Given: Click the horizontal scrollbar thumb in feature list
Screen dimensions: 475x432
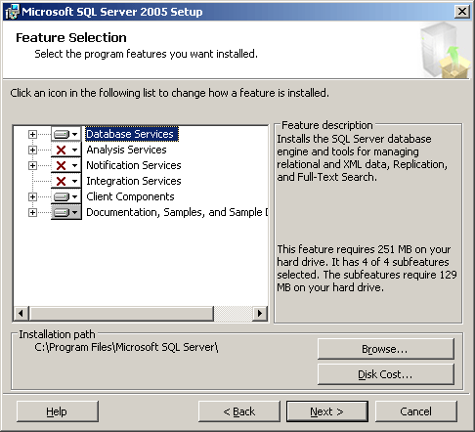Looking at the screenshot, I should coord(121,314).
